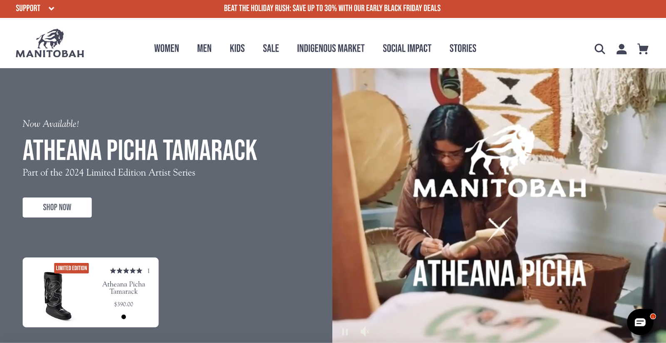
Task: Select the black color swatch
Action: coord(124,317)
